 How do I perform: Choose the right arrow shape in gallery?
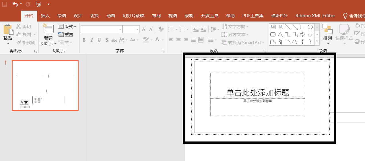tap(302, 35)
